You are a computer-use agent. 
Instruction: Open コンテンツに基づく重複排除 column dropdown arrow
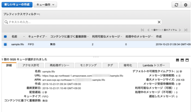click(x=88, y=37)
